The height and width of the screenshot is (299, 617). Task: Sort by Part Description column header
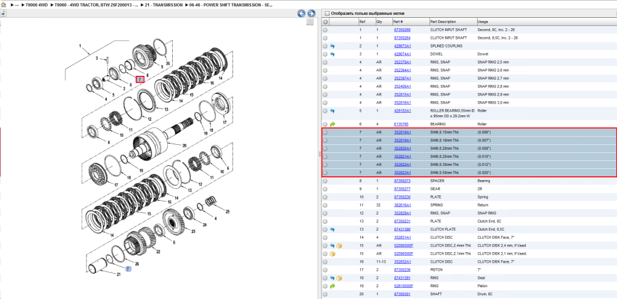[x=452, y=22]
